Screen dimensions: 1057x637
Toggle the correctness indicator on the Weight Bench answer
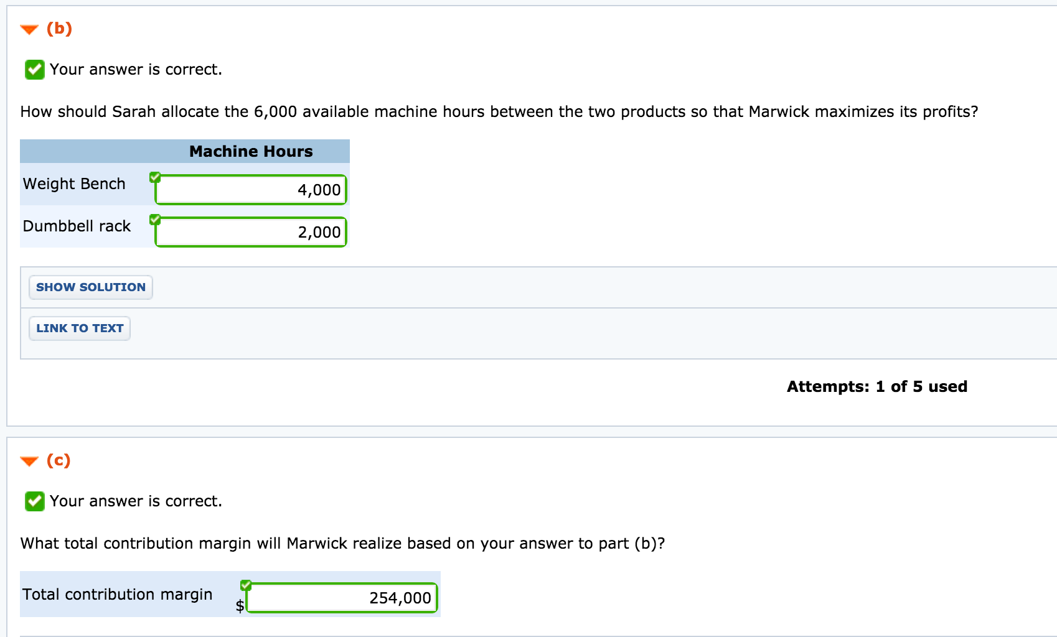coord(156,176)
